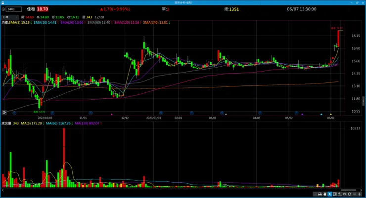The width and height of the screenshot is (366, 198).
Task: Click the 2022/10/03 date label
Action: [45, 118]
